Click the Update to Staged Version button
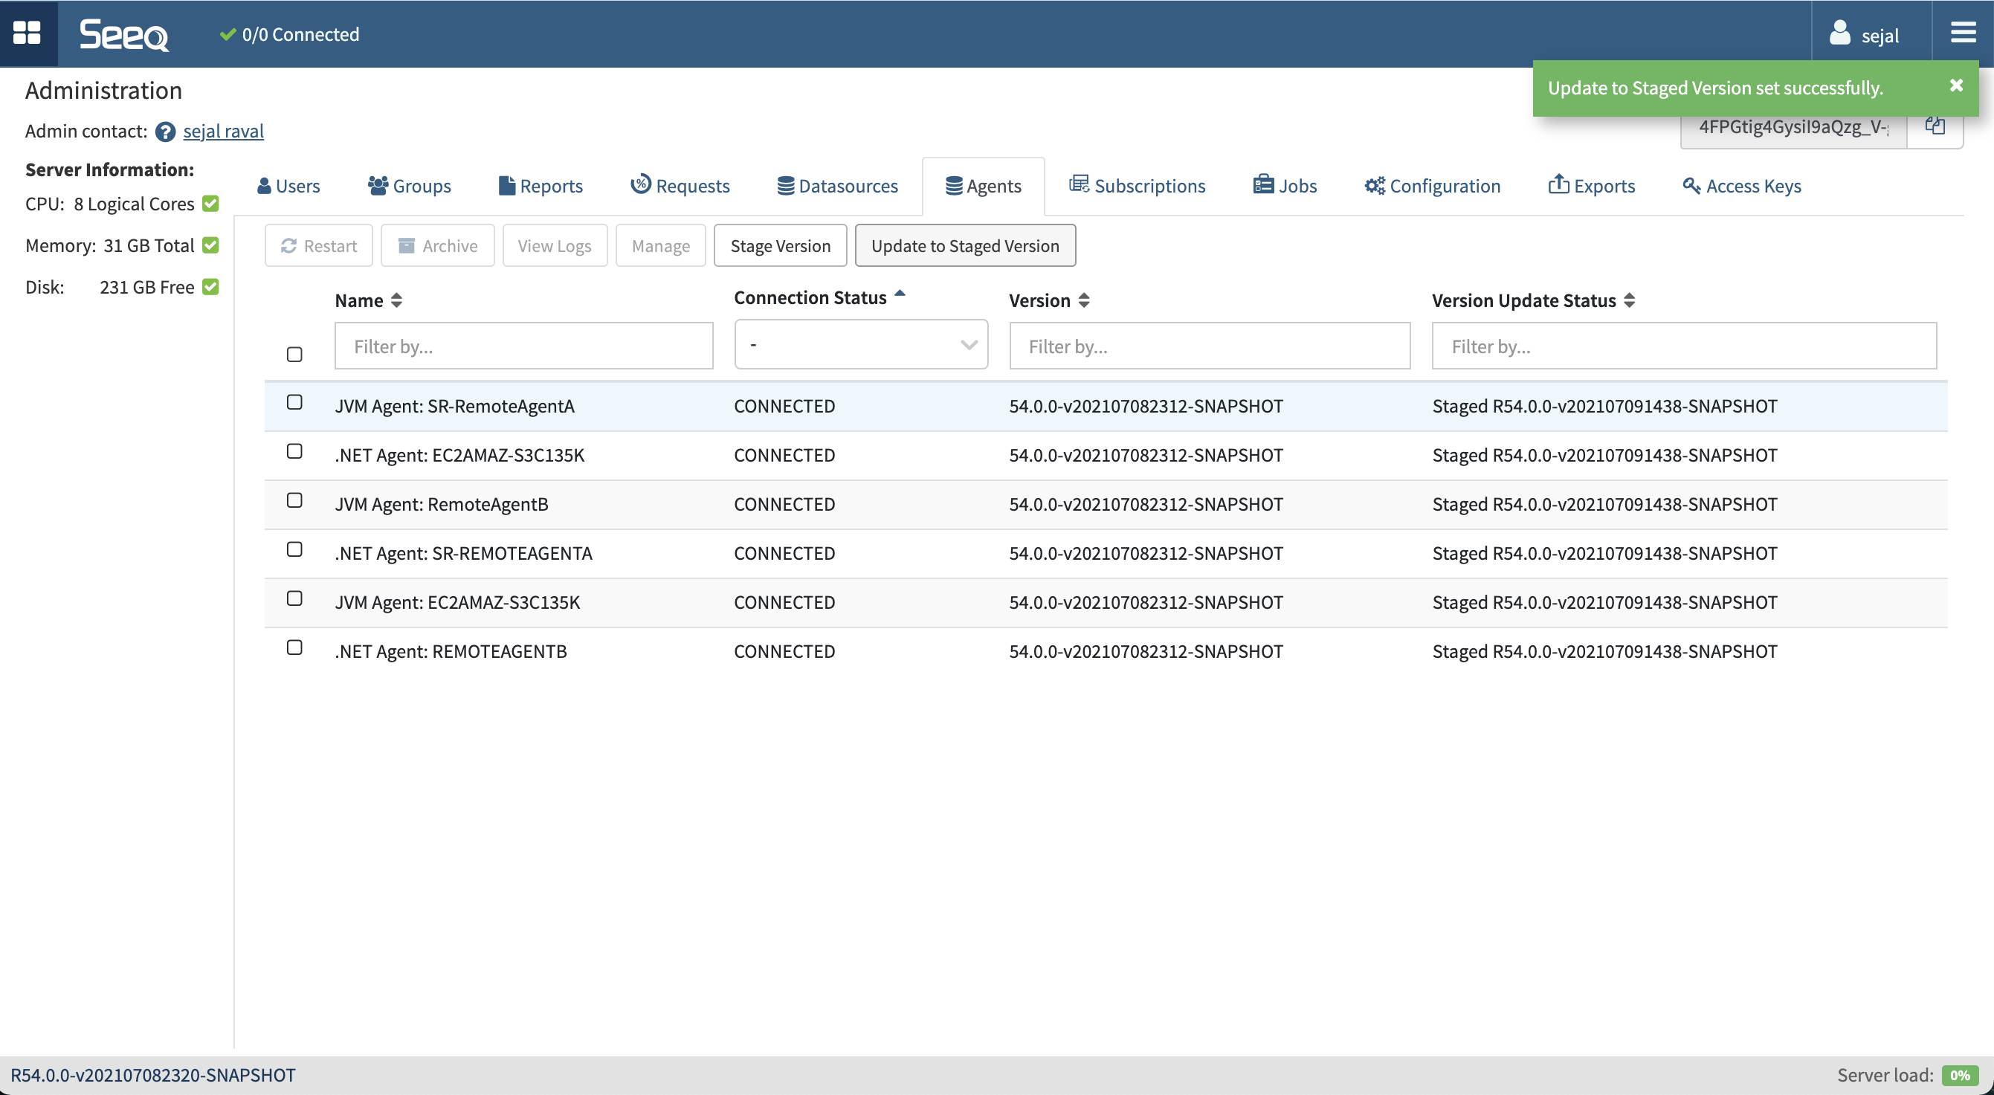The image size is (1994, 1095). 964,246
